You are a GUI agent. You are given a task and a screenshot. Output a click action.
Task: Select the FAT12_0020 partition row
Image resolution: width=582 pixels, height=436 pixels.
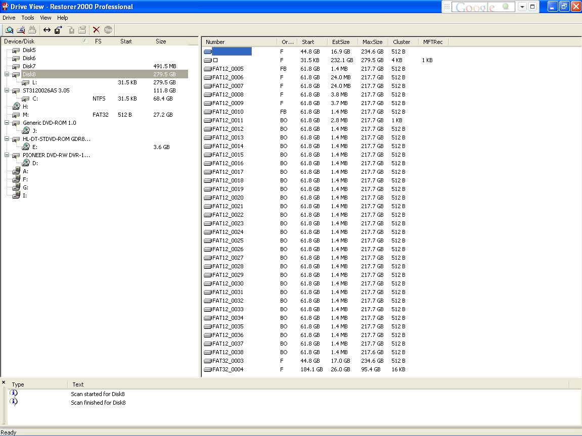228,198
